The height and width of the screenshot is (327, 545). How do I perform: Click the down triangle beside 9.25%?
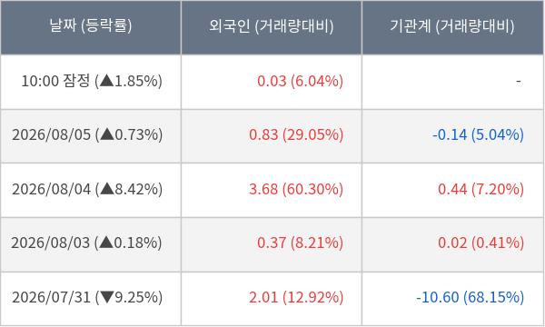107,297
